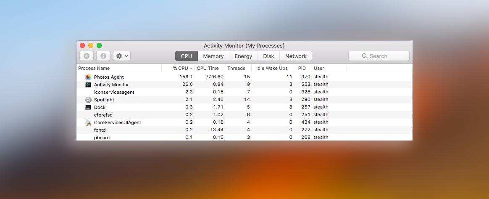Image resolution: width=489 pixels, height=199 pixels.
Task: Click the green zoom window button
Action: 99,45
